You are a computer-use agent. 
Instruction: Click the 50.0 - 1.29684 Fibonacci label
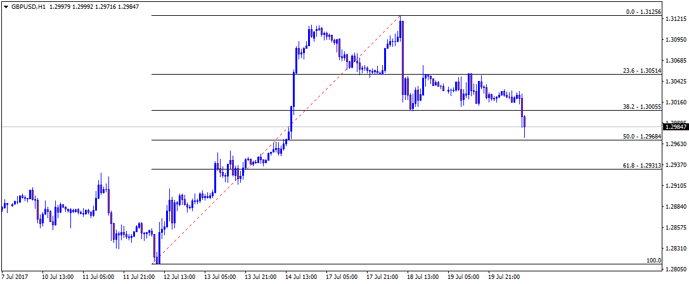[x=642, y=137]
